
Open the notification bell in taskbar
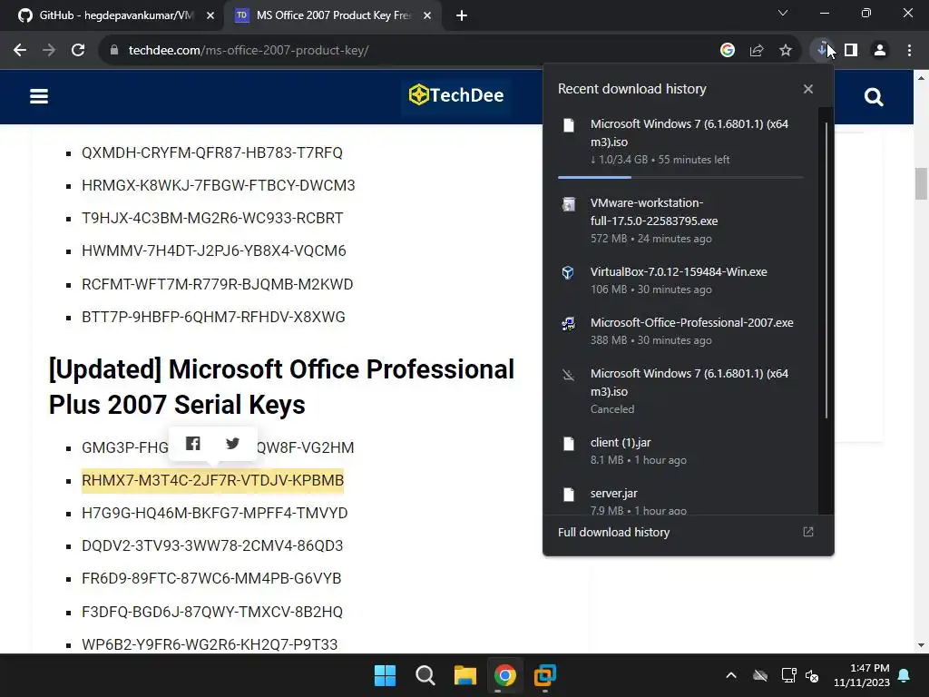(x=905, y=675)
